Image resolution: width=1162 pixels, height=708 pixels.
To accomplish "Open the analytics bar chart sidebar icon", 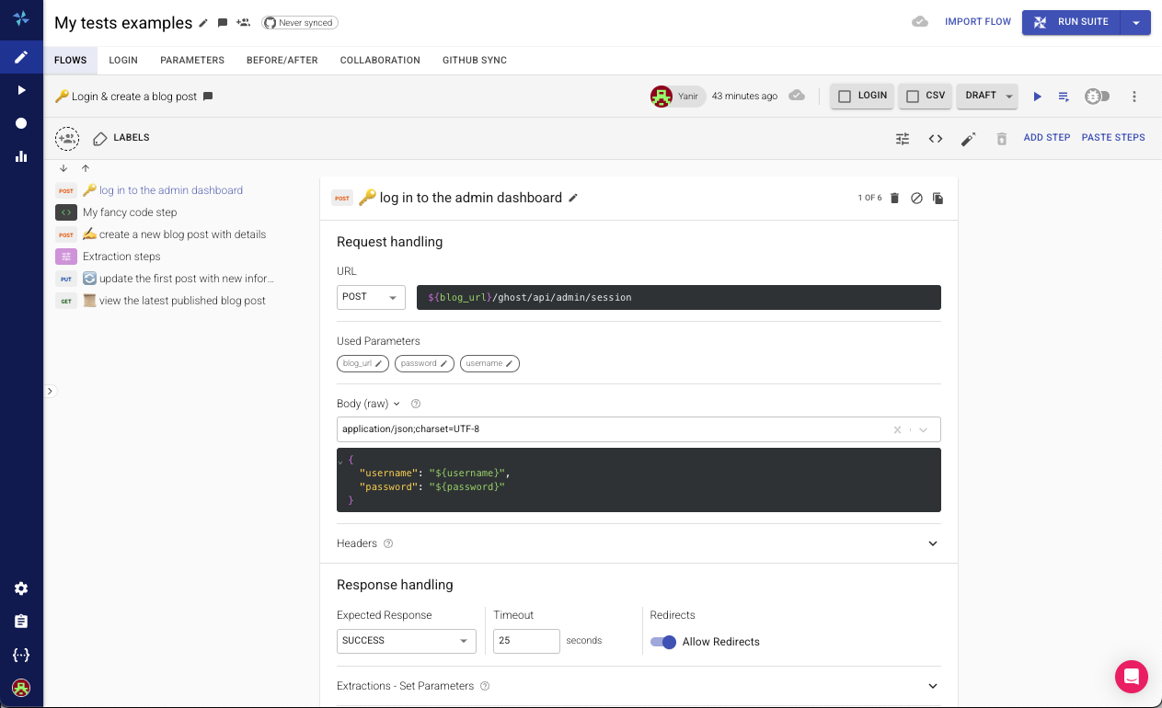I will pos(21,156).
